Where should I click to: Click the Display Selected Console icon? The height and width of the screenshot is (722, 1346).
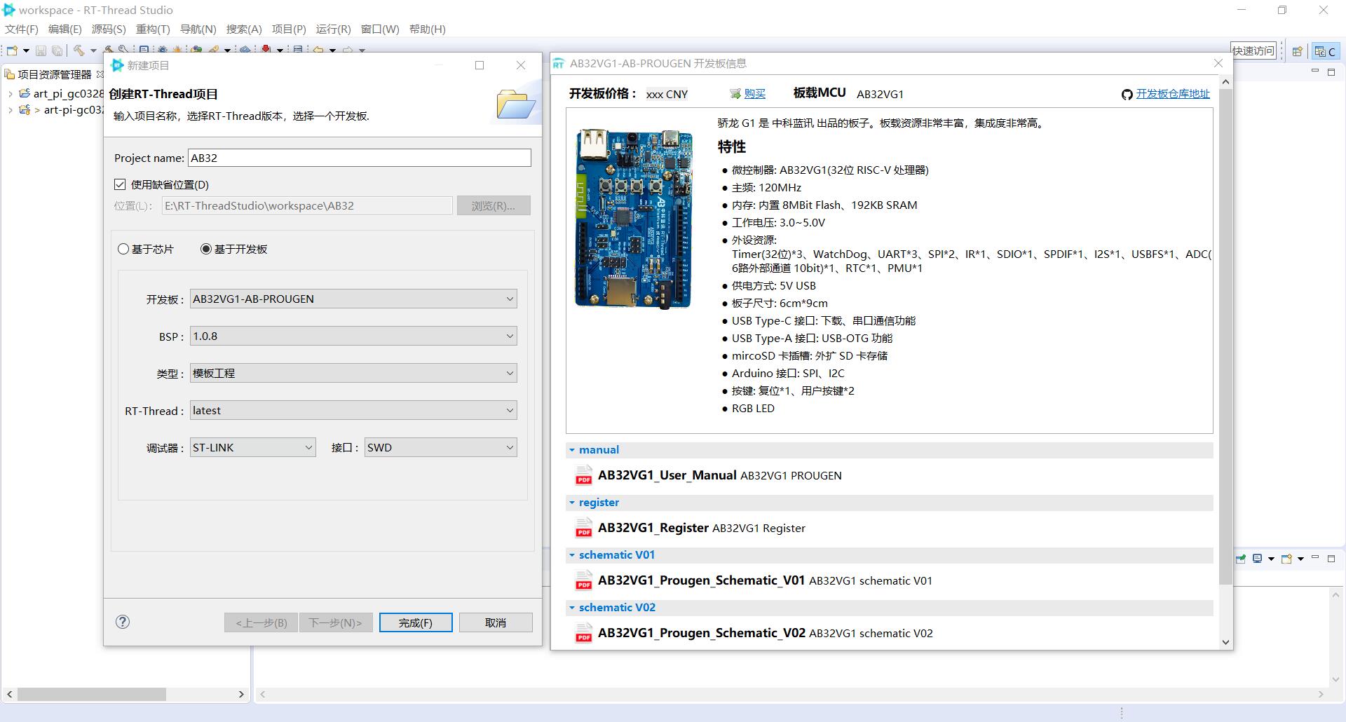click(x=1258, y=559)
